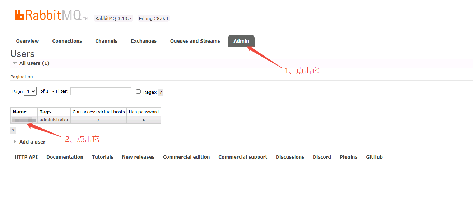Open the Page number dropdown
The image size is (473, 203).
[x=31, y=91]
